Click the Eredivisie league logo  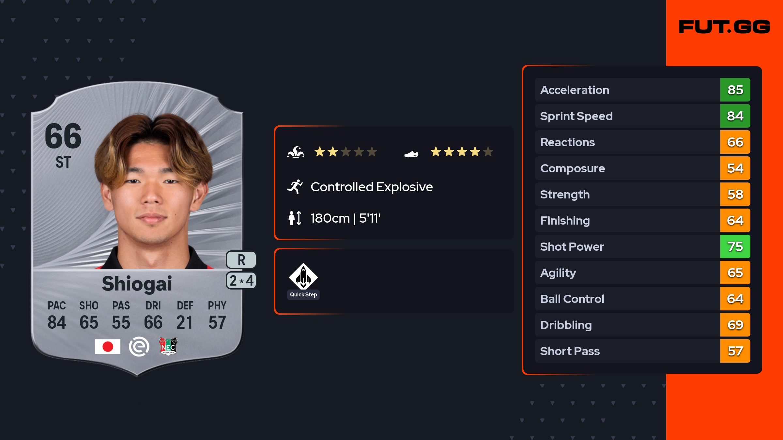click(139, 347)
